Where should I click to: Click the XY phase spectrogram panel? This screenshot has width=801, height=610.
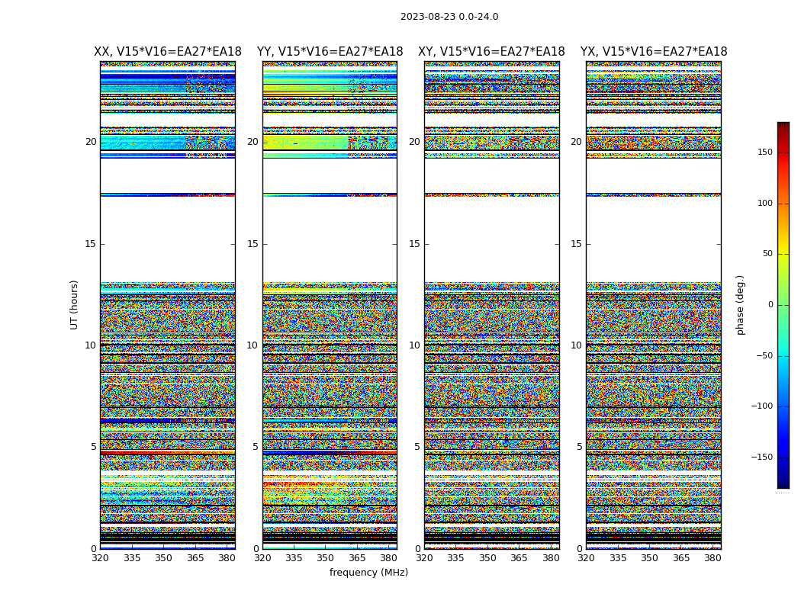492,305
